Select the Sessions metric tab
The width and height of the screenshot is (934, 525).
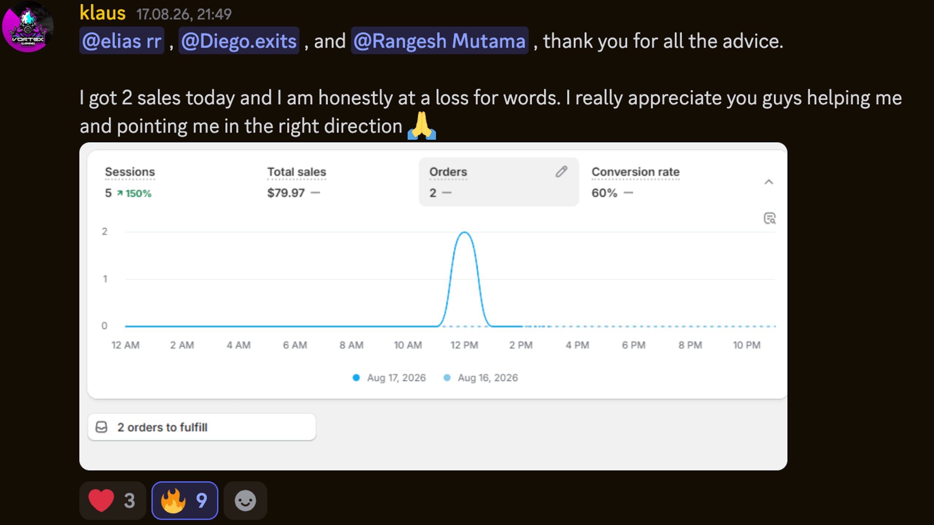(175, 182)
